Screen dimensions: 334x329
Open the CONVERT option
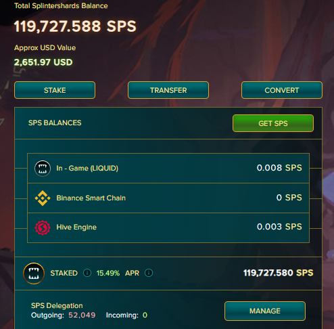coord(282,90)
